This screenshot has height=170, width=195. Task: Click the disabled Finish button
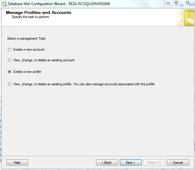(154, 163)
